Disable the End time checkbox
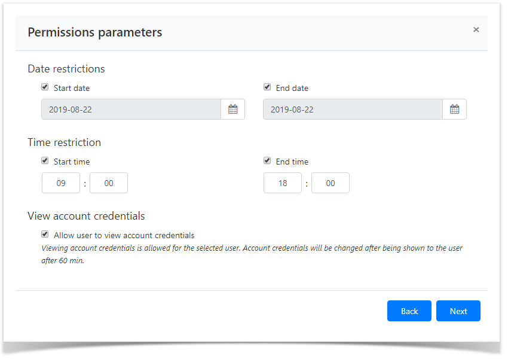Viewport: 508px width, 359px height. (x=267, y=160)
